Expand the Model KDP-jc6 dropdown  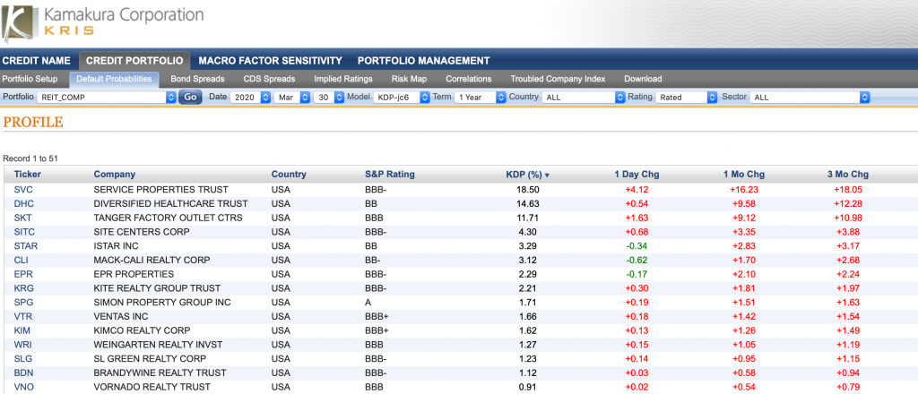tap(401, 98)
